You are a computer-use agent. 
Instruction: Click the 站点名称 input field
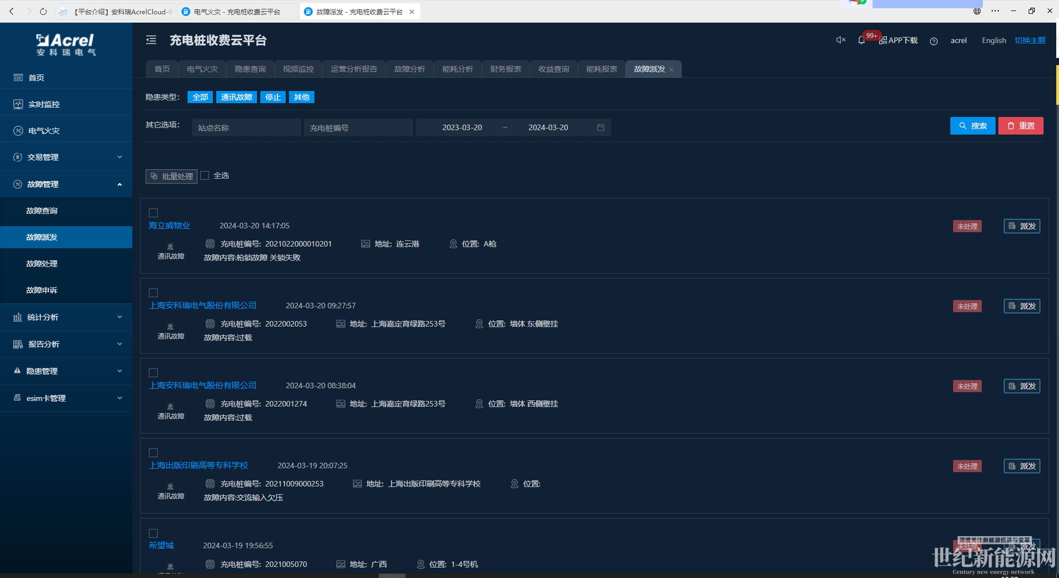[x=246, y=127]
